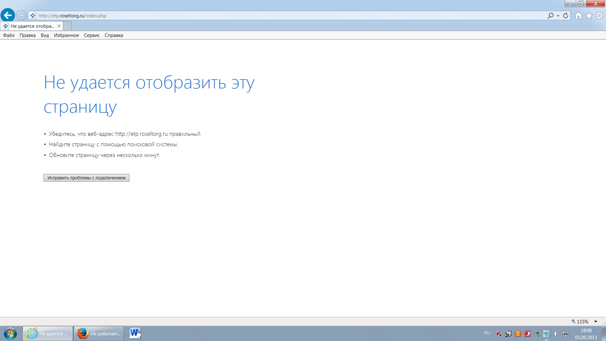The height and width of the screenshot is (341, 606).
Task: Click the blue Back navigation arrow
Action: tap(8, 15)
